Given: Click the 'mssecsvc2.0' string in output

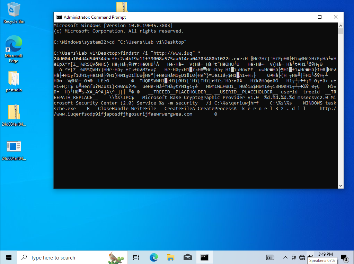Looking at the screenshot, I should point(313,97).
